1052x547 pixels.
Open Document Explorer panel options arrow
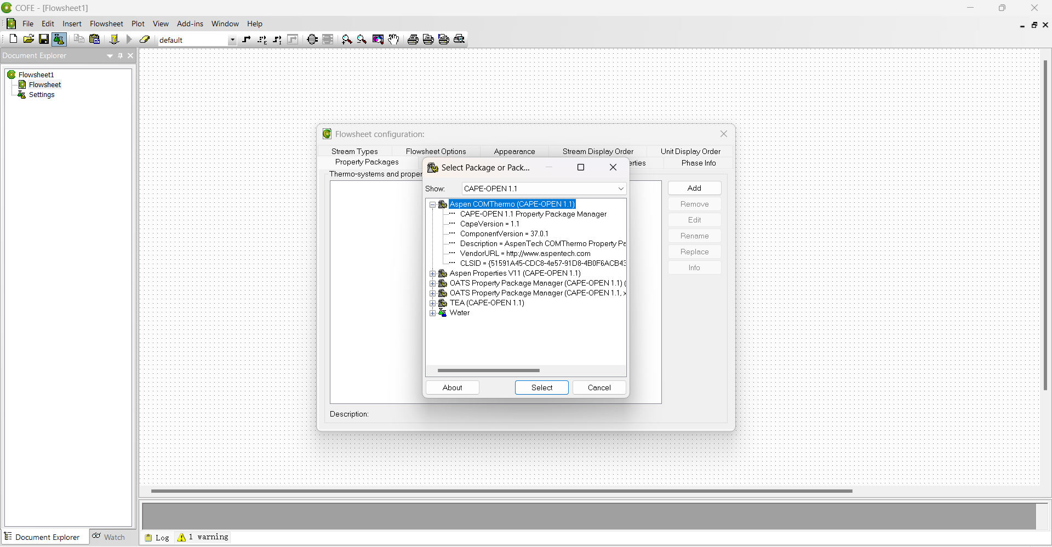coord(110,56)
